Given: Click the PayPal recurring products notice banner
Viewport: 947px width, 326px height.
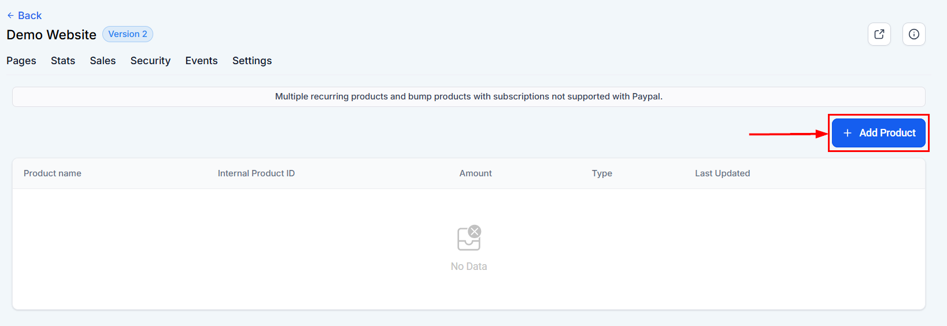Looking at the screenshot, I should [468, 97].
